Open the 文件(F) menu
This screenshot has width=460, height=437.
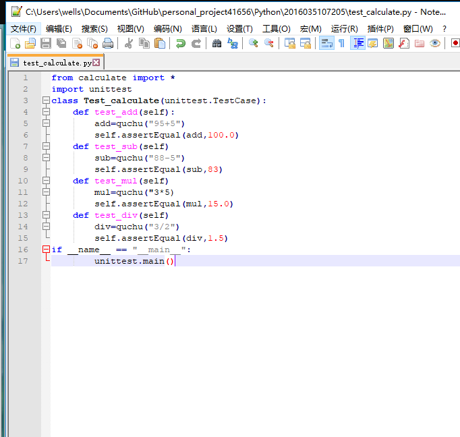[24, 28]
